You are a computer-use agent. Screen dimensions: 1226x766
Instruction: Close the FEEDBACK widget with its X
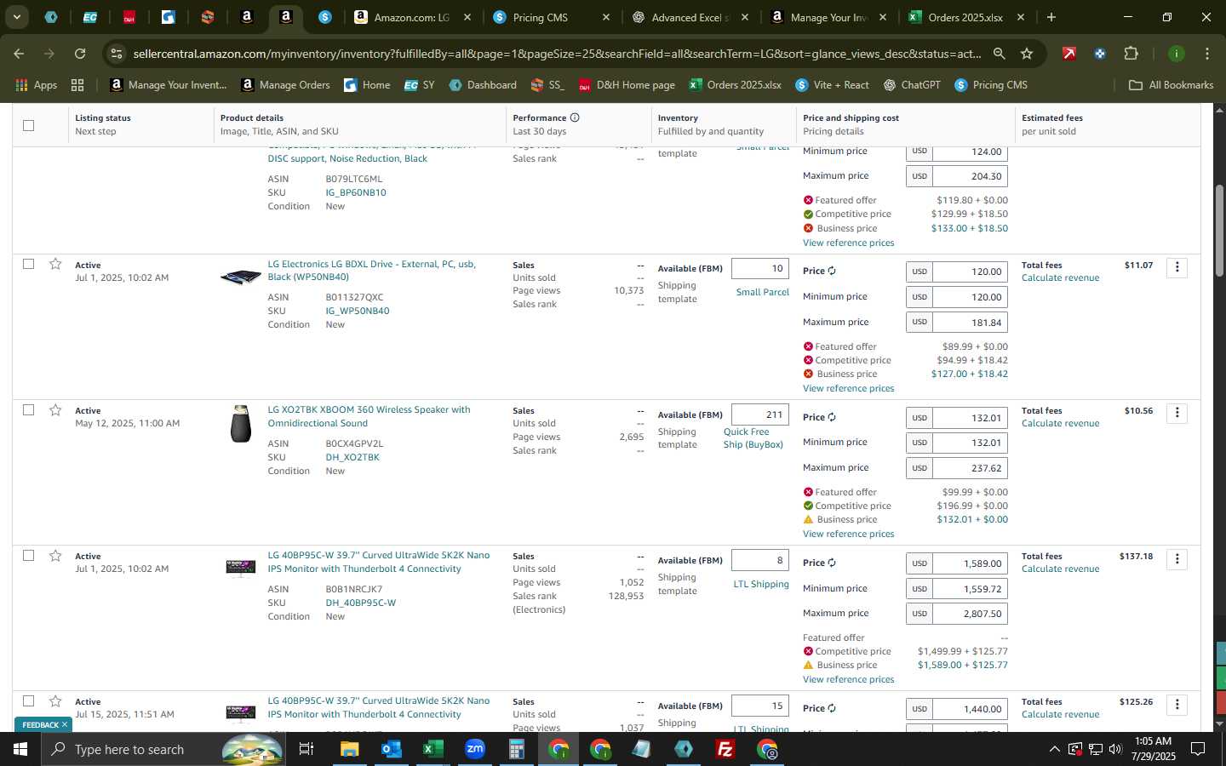point(64,725)
